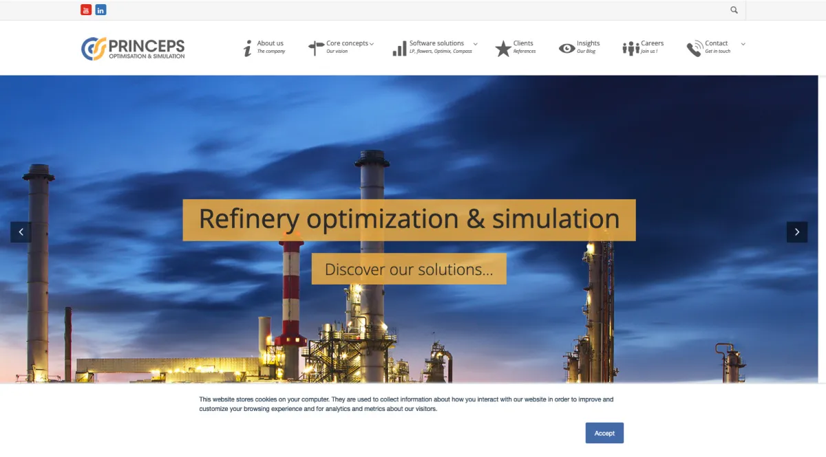Click the About us info icon
The width and height of the screenshot is (826, 457).
pyautogui.click(x=248, y=48)
